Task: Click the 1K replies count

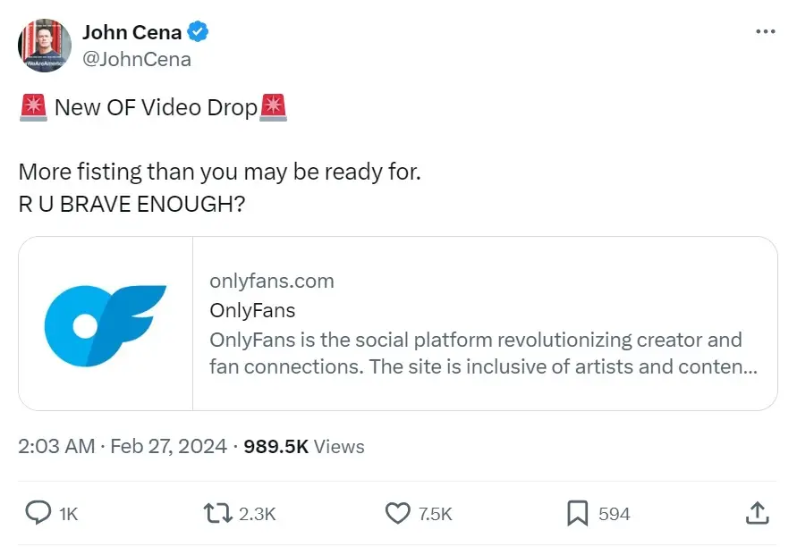Action: coord(67,514)
